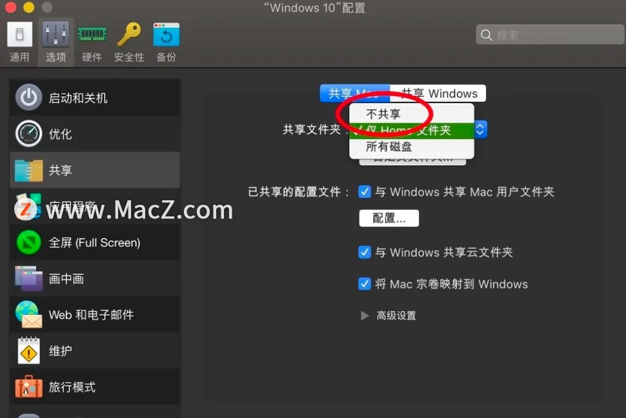
Task: Select the 选项 (Options) sliders icon
Action: 56,35
